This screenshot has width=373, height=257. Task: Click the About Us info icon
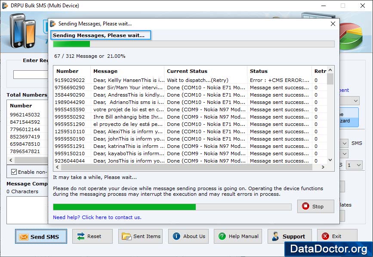click(x=176, y=236)
